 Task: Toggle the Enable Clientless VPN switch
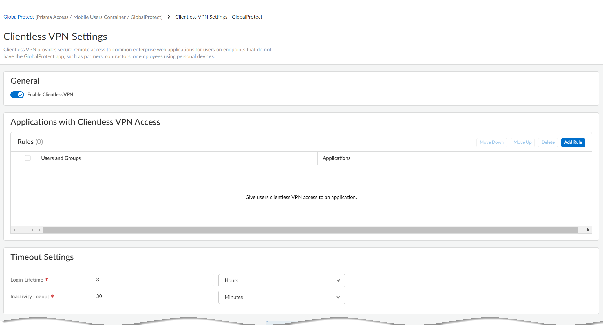17,95
